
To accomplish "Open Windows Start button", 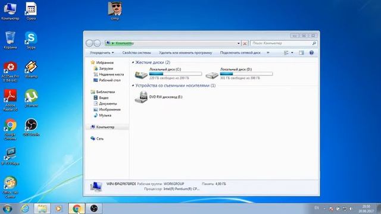I will [x=8, y=209].
